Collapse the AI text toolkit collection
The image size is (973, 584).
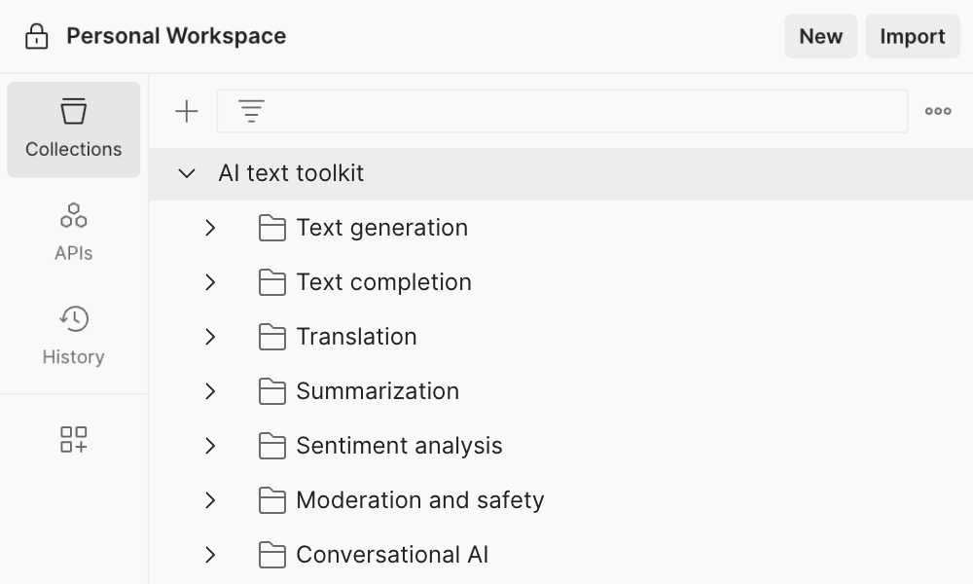point(186,174)
